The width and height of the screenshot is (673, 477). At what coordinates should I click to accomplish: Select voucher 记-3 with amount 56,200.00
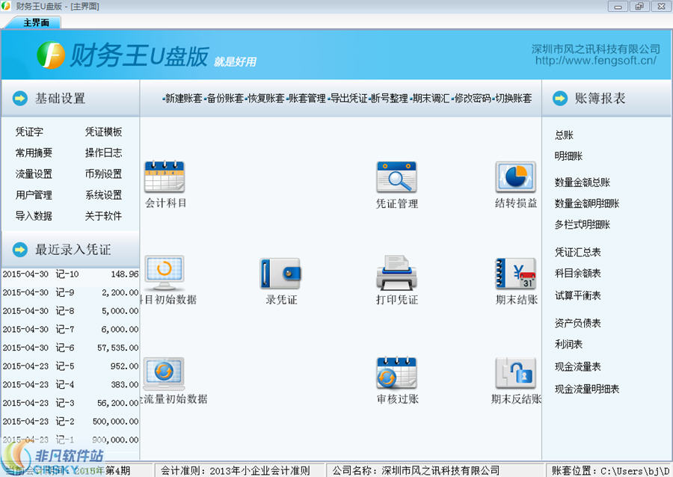70,403
